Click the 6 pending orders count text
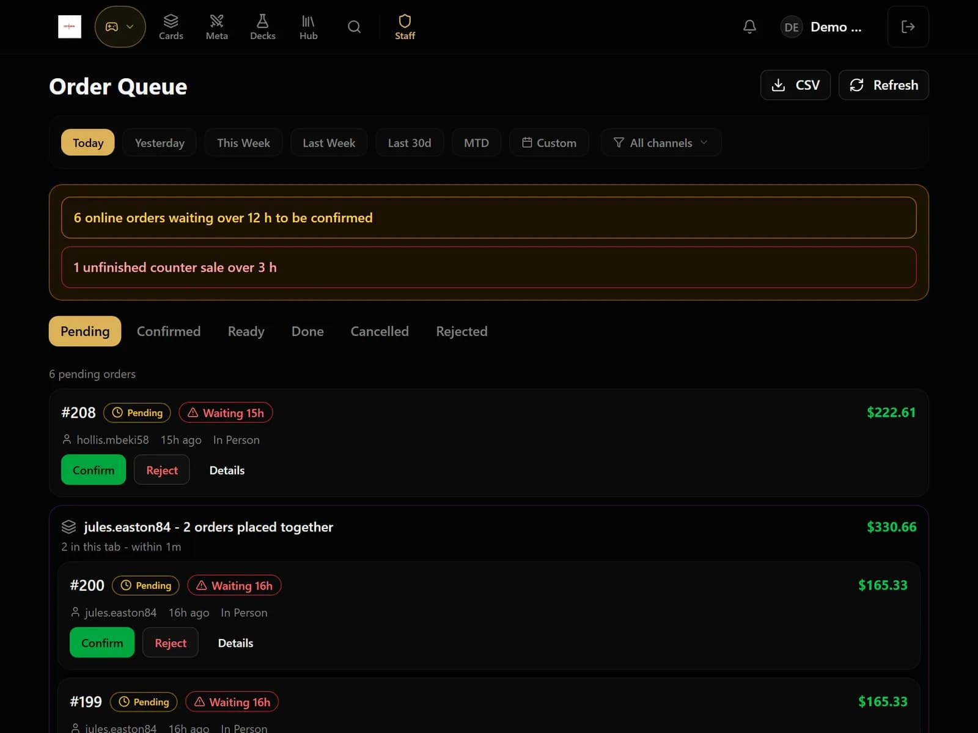 tap(92, 374)
